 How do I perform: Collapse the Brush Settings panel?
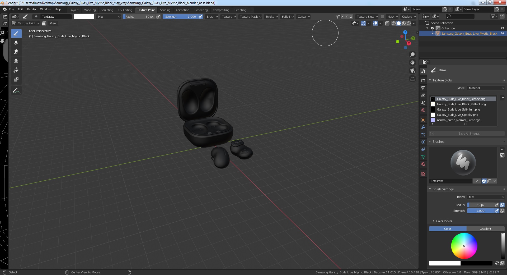point(430,189)
